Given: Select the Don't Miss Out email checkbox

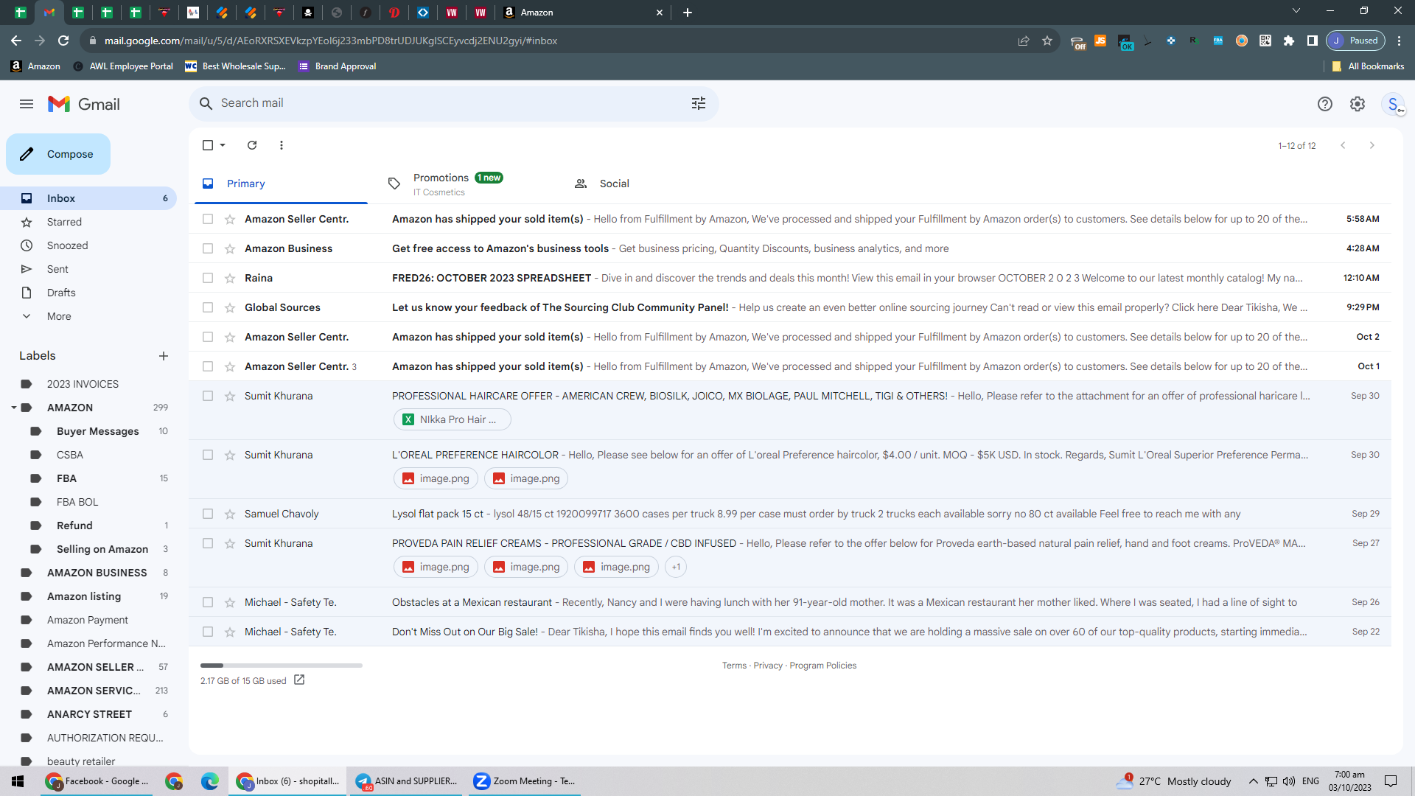Looking at the screenshot, I should pyautogui.click(x=208, y=632).
